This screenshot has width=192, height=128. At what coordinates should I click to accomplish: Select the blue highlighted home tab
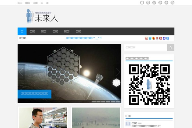click(x=22, y=31)
